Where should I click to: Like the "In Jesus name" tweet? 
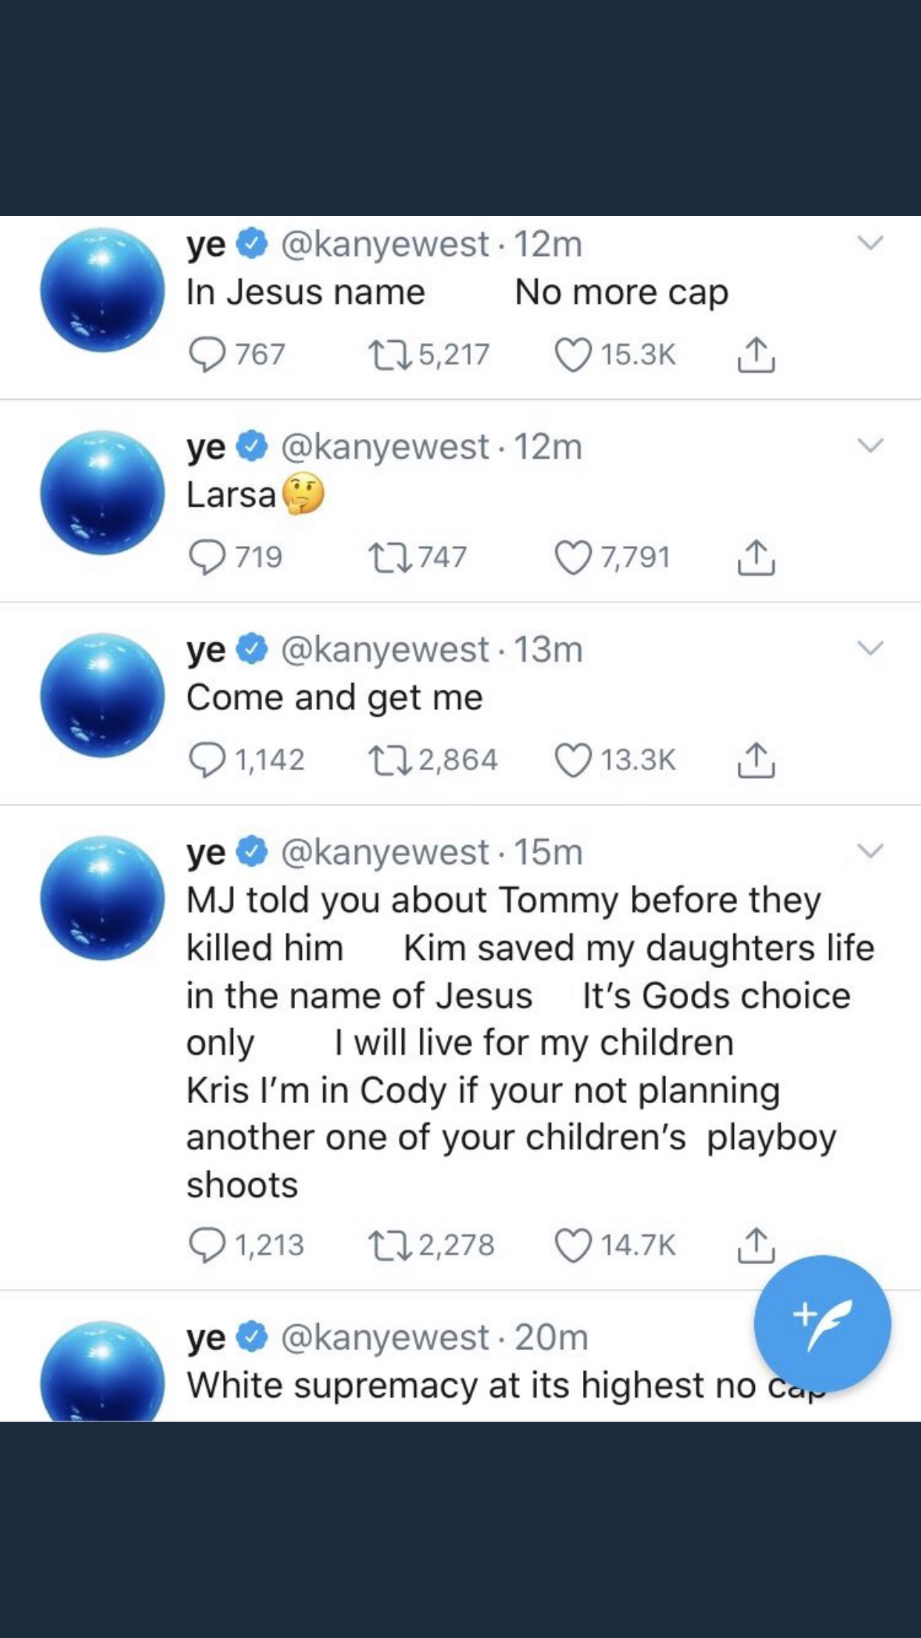tap(573, 355)
